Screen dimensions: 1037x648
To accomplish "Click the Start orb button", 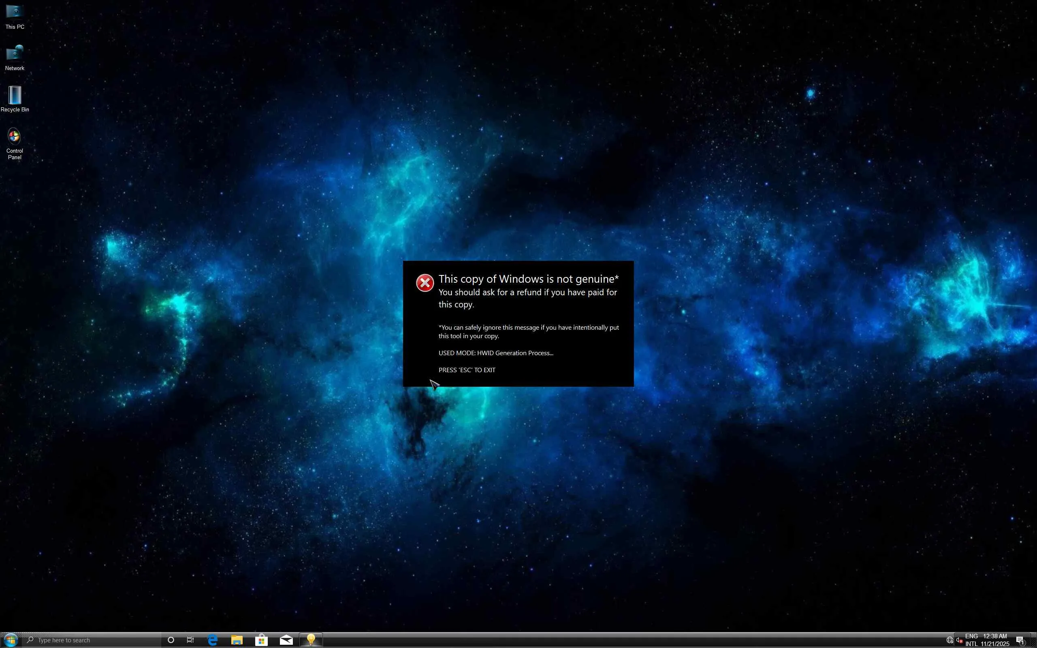I will coord(11,640).
